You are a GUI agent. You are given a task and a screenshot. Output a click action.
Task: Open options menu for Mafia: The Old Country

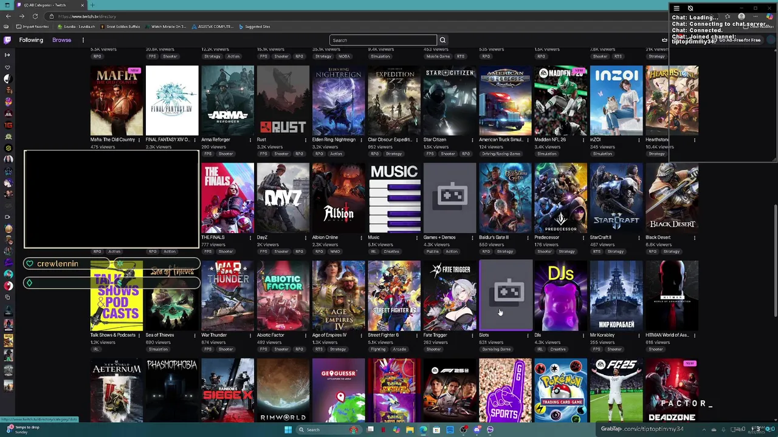tap(139, 140)
